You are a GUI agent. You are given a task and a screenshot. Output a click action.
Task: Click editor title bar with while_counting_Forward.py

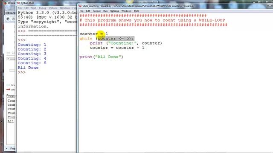pyautogui.click(x=138, y=6)
